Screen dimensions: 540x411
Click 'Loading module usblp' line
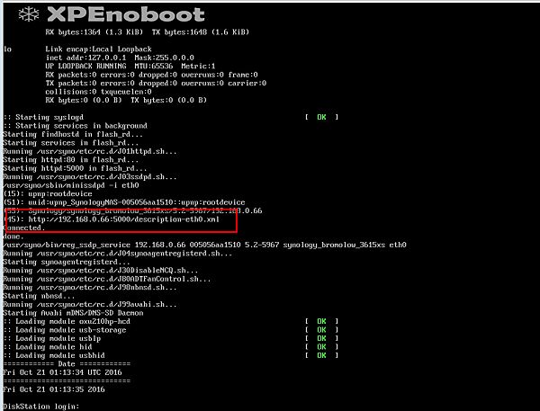coord(51,339)
